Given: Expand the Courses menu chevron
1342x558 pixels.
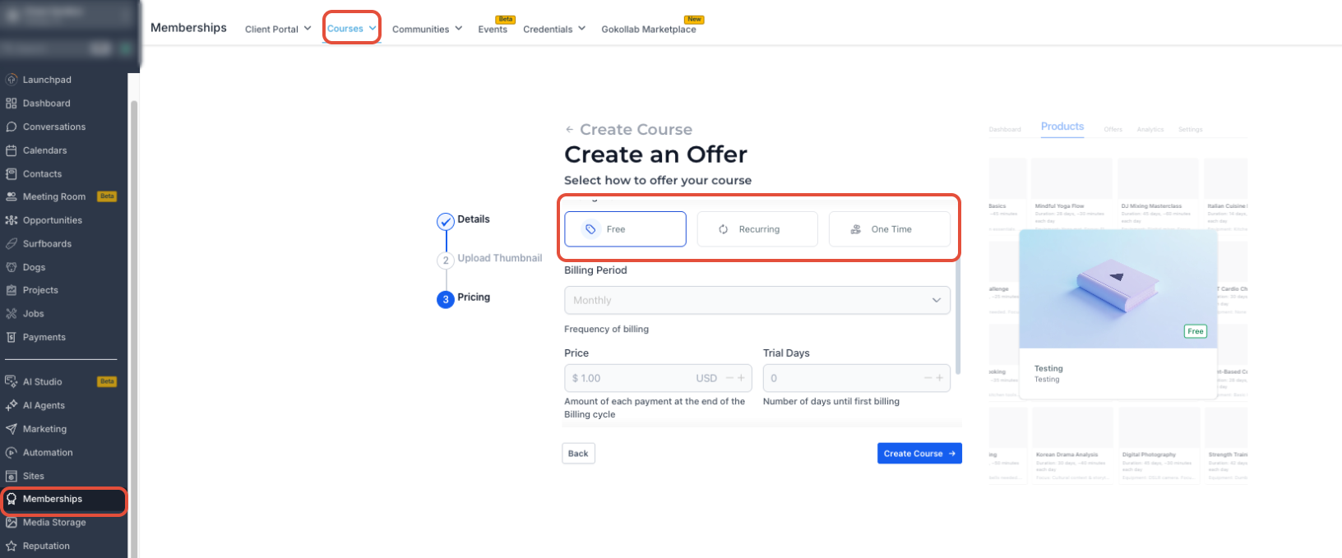Looking at the screenshot, I should 373,28.
